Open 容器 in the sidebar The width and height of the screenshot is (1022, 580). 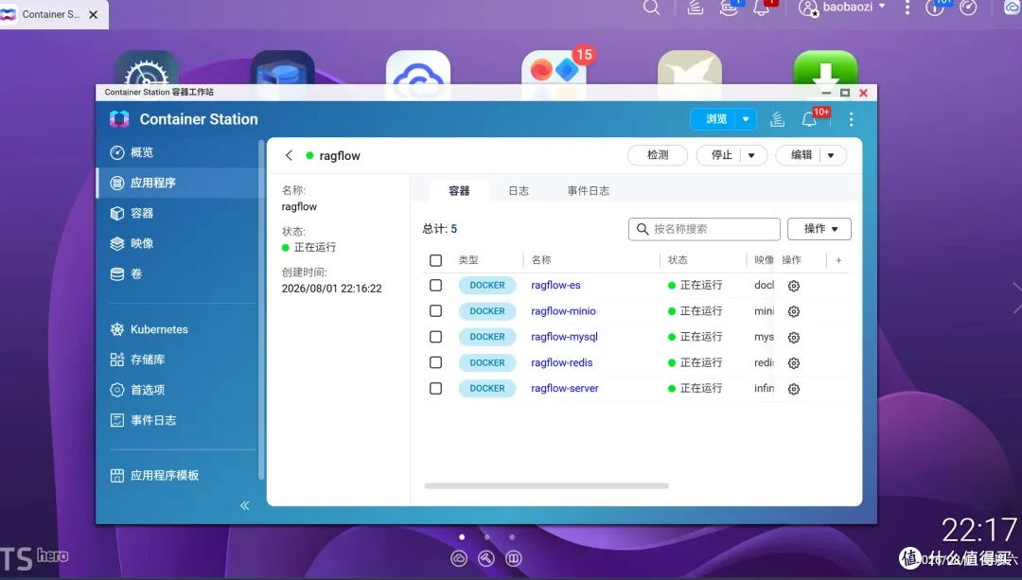coord(177,213)
